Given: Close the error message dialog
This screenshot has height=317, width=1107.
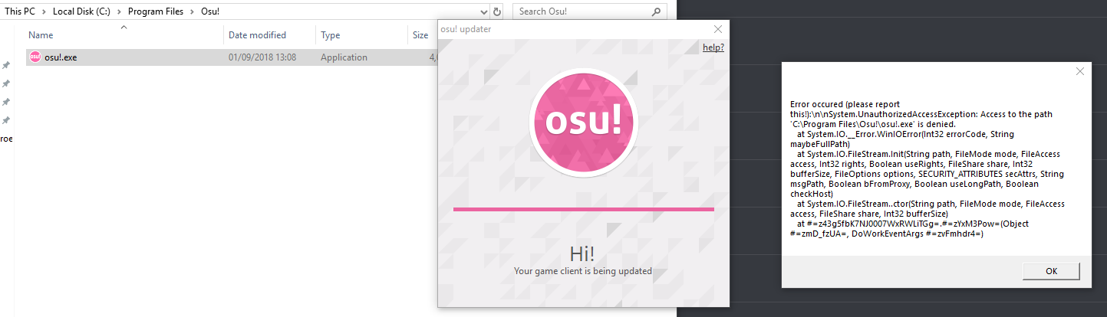Looking at the screenshot, I should click(1080, 71).
